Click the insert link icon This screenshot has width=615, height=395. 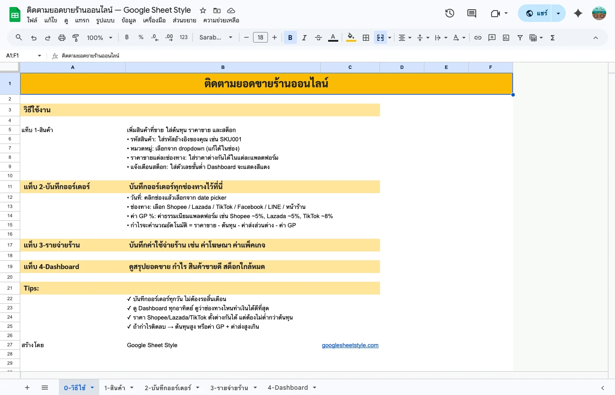pos(478,38)
